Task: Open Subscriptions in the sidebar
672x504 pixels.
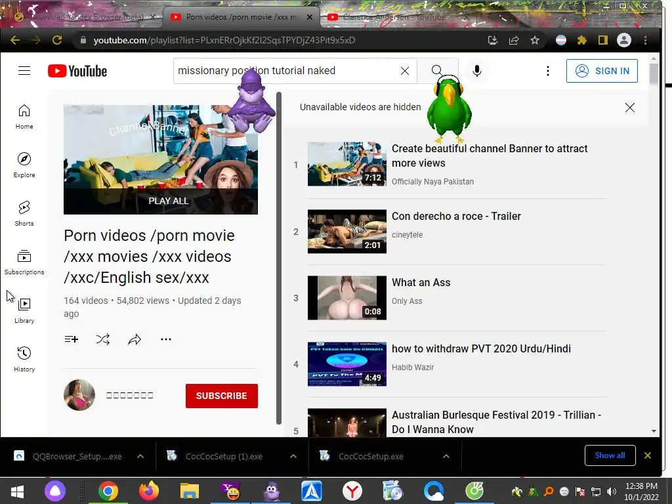Action: (24, 262)
